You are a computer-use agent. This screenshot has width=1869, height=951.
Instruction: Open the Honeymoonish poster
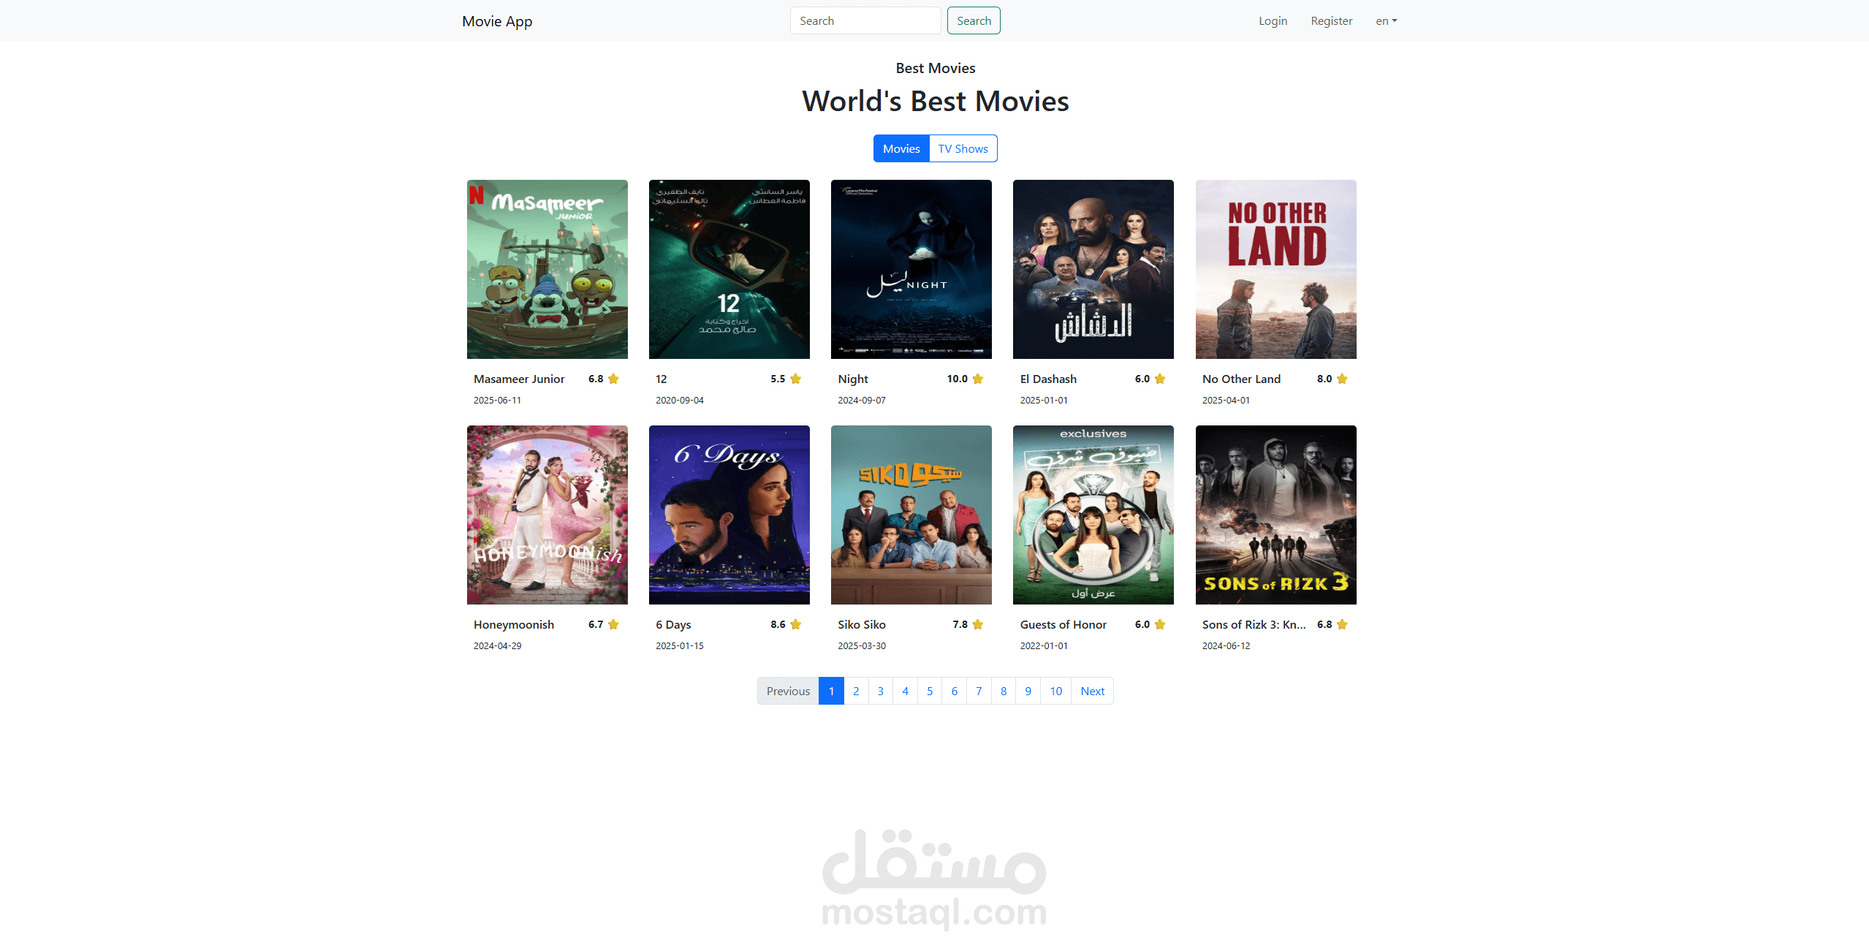547,515
